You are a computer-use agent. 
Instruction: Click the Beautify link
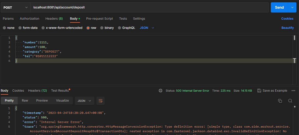[x=287, y=28]
